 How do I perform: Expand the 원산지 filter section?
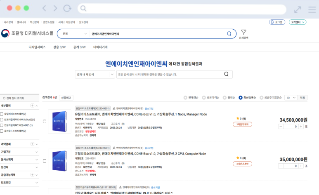pos(37,167)
